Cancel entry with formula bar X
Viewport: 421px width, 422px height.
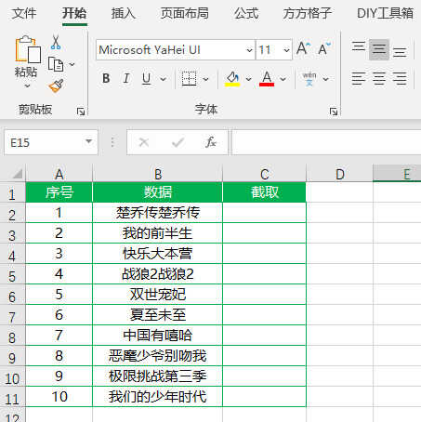[x=144, y=142]
